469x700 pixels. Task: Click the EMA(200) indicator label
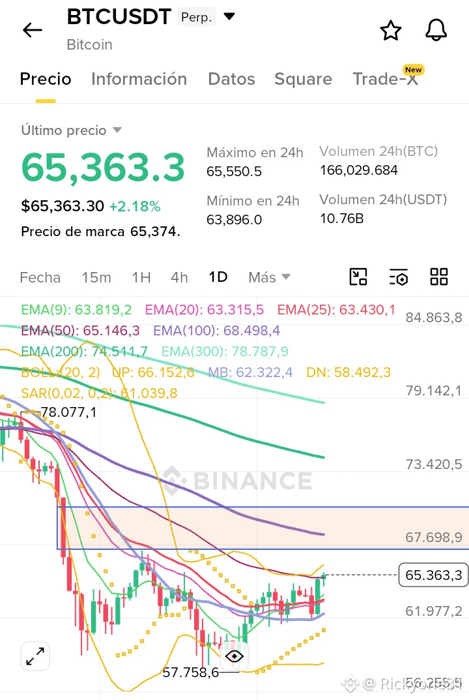[x=84, y=352]
